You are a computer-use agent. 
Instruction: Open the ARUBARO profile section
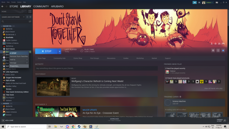[x=57, y=7]
